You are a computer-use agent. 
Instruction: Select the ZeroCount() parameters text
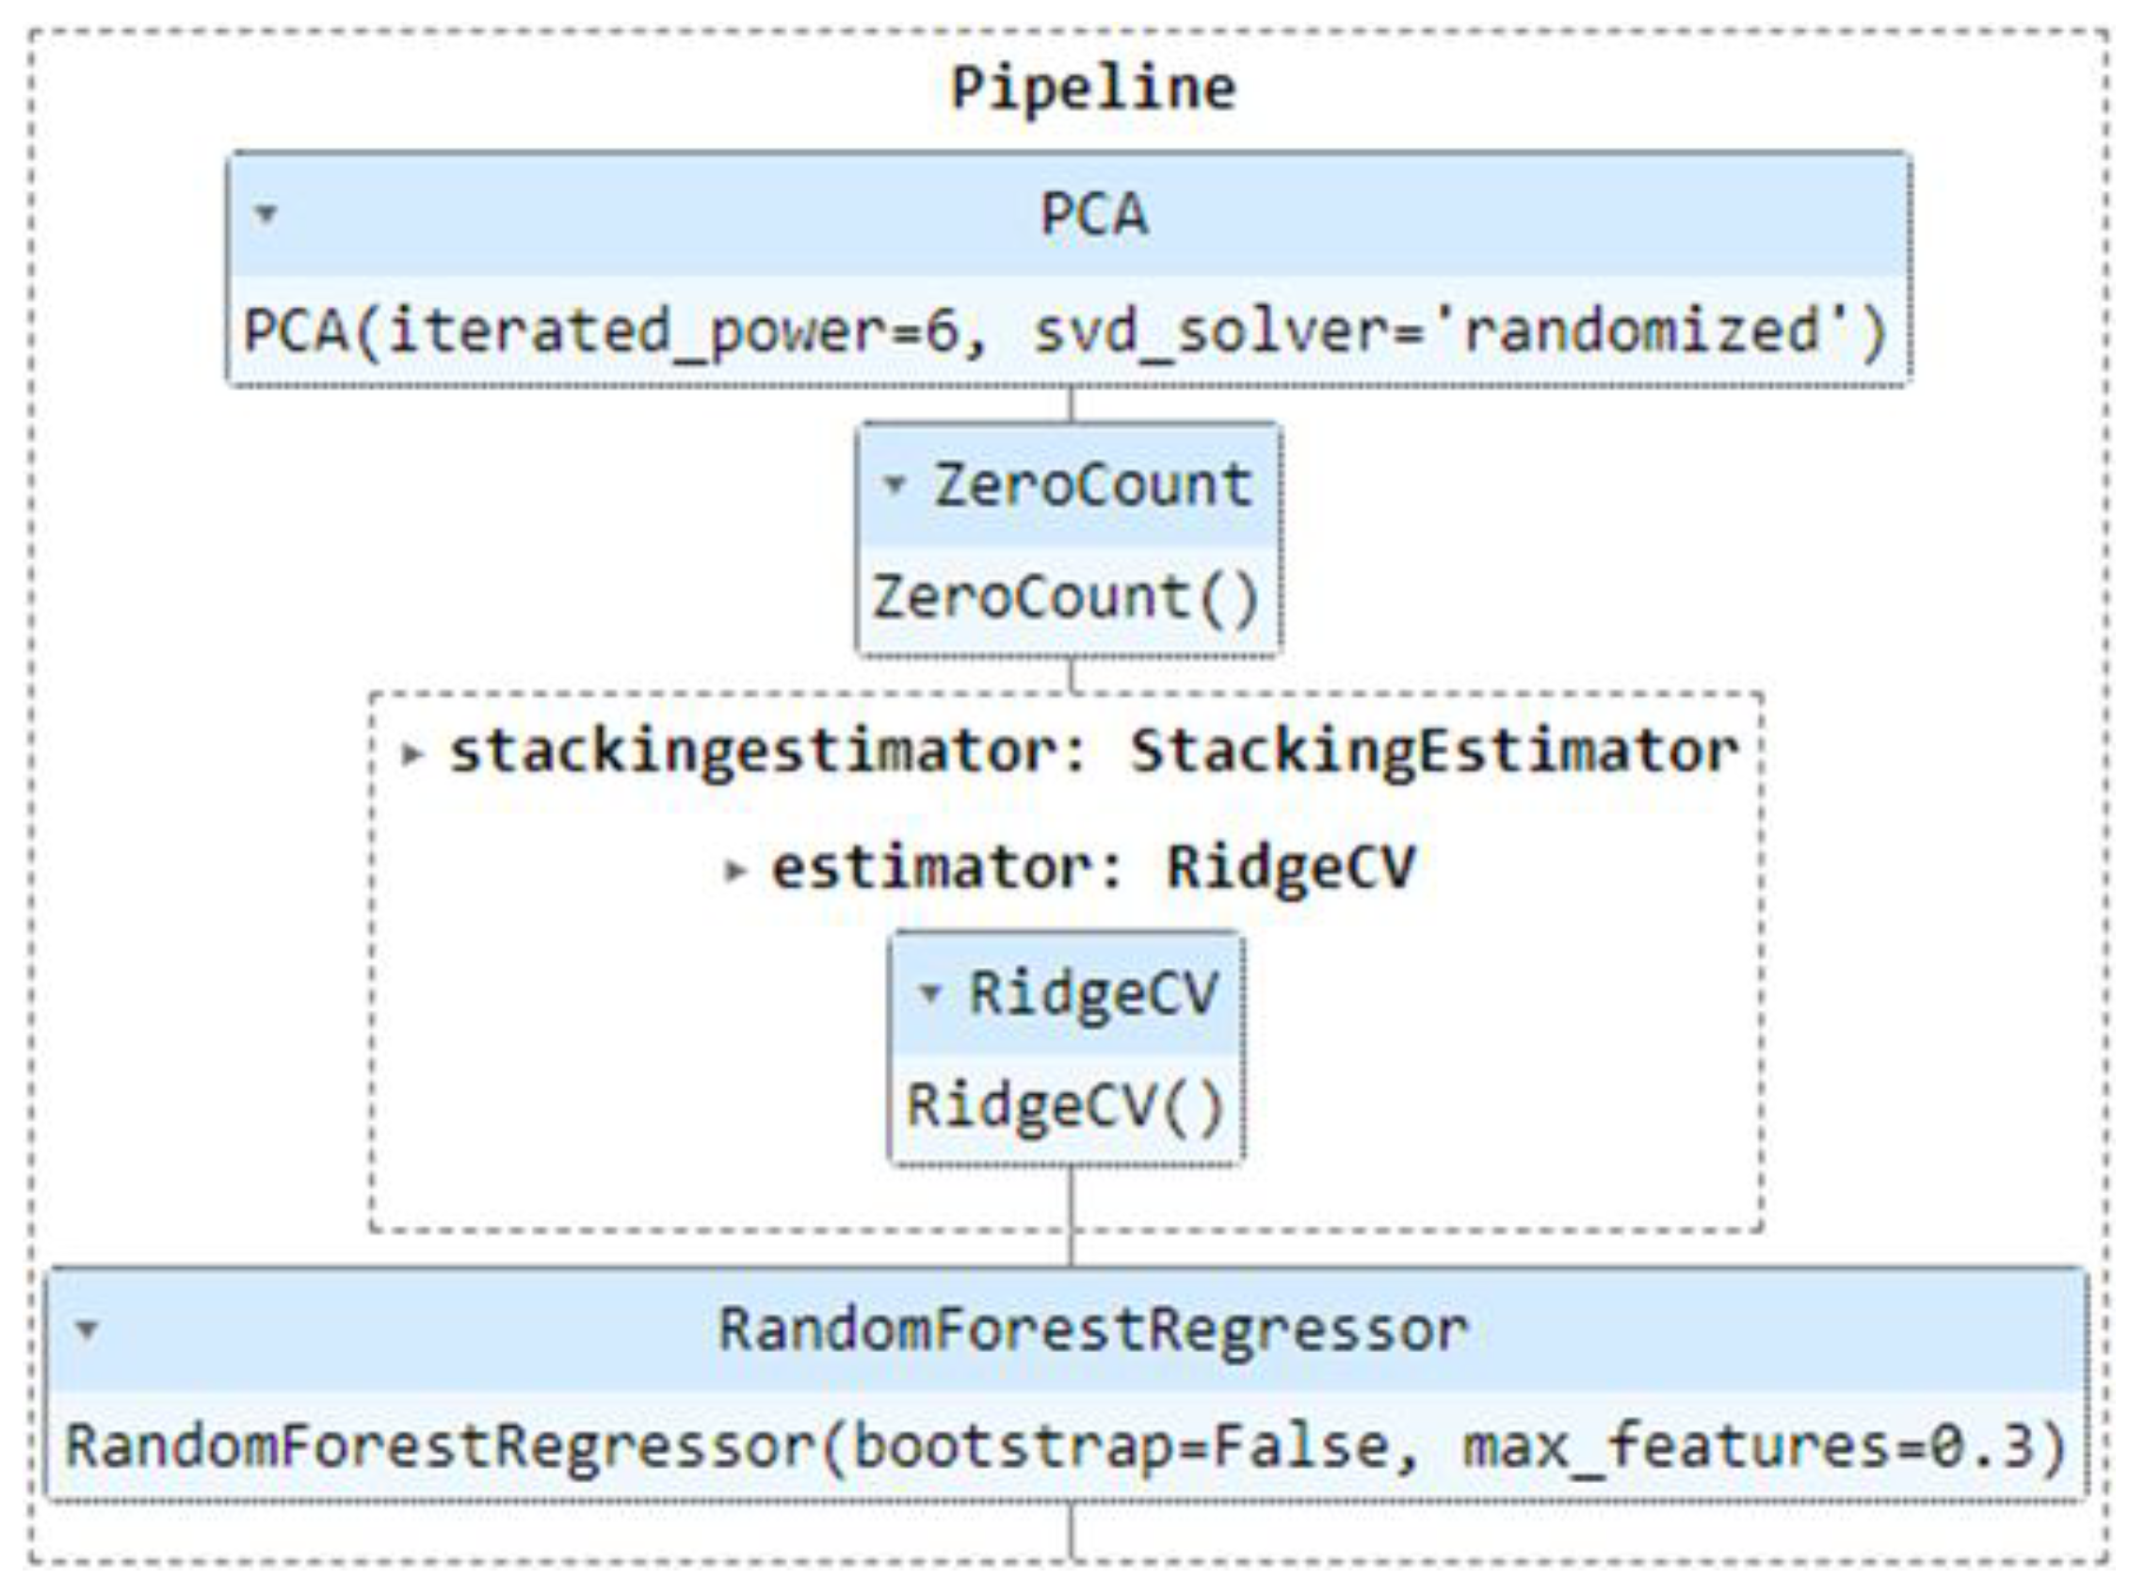pos(1067,598)
